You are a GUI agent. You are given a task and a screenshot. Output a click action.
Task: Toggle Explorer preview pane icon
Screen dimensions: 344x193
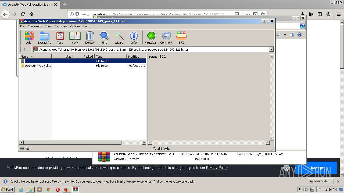coord(292,35)
